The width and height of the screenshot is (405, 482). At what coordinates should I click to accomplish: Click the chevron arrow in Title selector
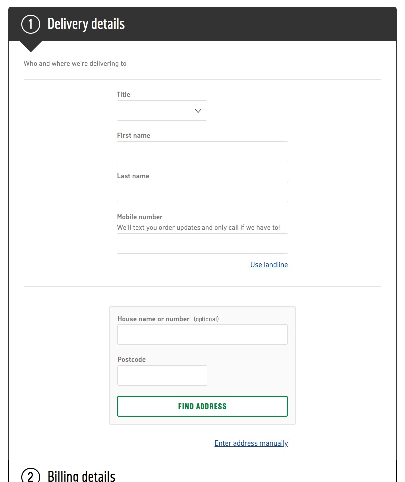pyautogui.click(x=198, y=110)
